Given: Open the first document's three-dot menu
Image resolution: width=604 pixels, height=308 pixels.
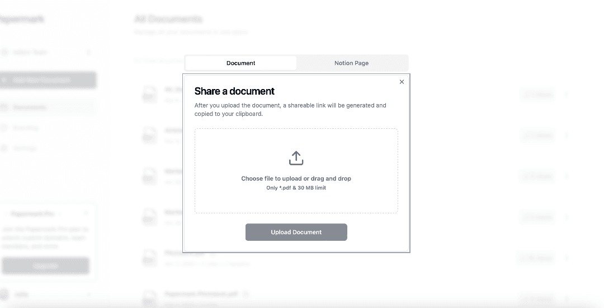Looking at the screenshot, I should pyautogui.click(x=567, y=95).
